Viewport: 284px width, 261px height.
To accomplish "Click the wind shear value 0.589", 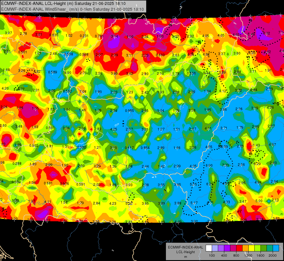I will pos(53,72).
